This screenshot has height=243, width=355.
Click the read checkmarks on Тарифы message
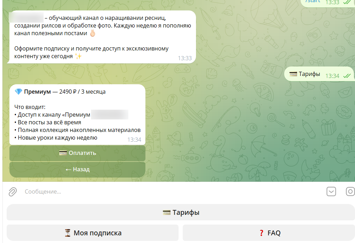point(347,76)
